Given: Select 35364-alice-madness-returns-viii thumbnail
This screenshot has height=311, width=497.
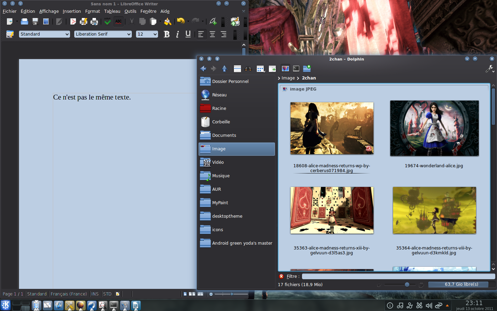Looking at the screenshot, I should click(434, 210).
